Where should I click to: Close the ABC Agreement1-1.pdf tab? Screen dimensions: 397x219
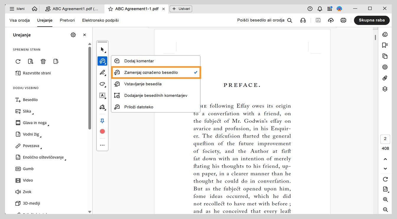pyautogui.click(x=164, y=9)
